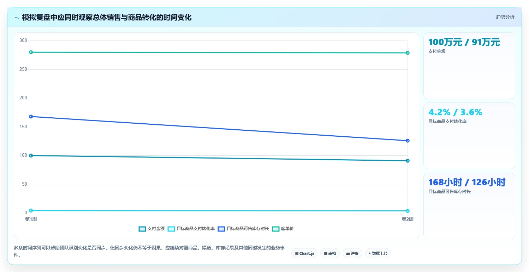Select the 可售库存时长 data point at 第1周
This screenshot has width=529, height=272.
click(x=31, y=116)
